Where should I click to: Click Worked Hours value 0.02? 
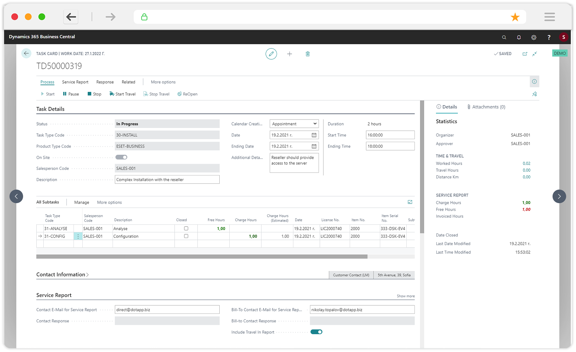click(x=526, y=164)
